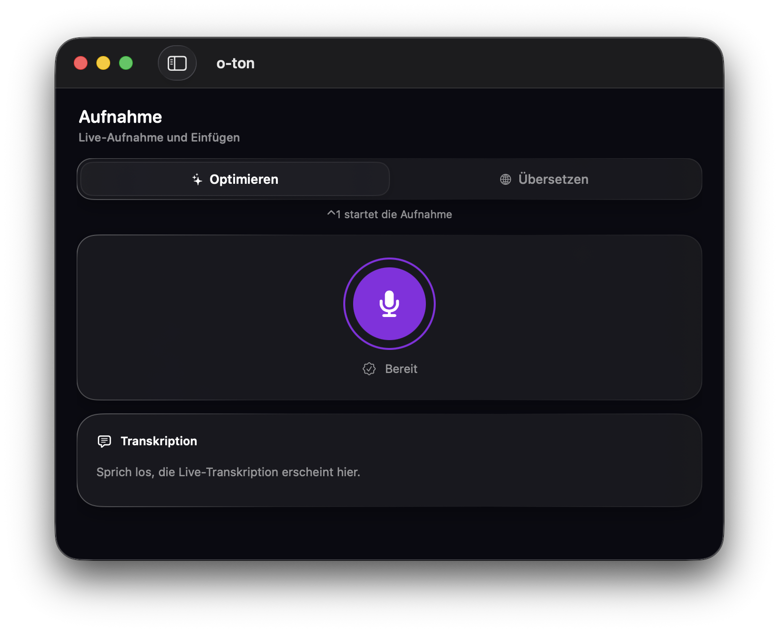Click the sidebar panel icon in the title bar
The width and height of the screenshot is (779, 633).
177,63
